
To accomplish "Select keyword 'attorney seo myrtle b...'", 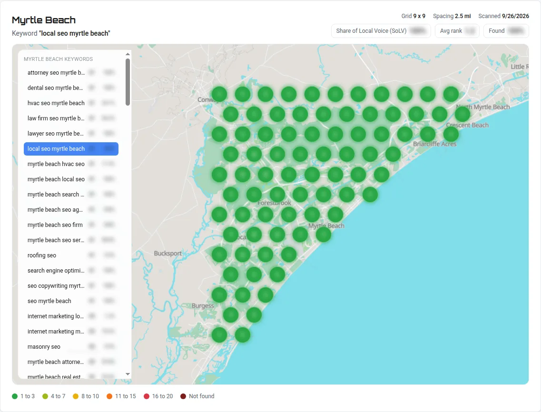I will coord(71,72).
